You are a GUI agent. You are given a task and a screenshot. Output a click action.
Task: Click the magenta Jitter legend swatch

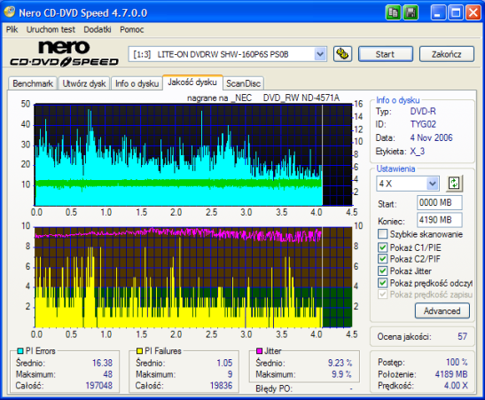260,351
